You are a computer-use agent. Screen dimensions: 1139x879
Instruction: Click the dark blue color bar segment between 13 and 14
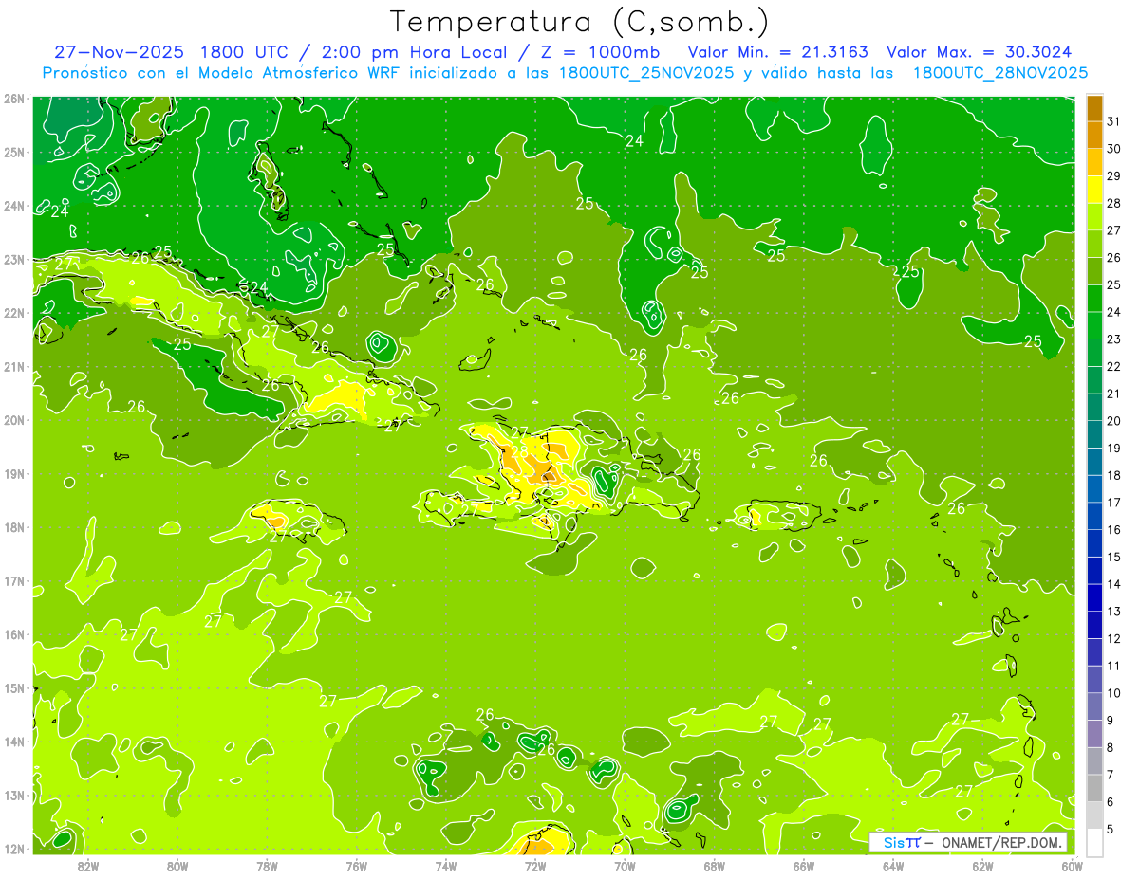pos(1094,597)
